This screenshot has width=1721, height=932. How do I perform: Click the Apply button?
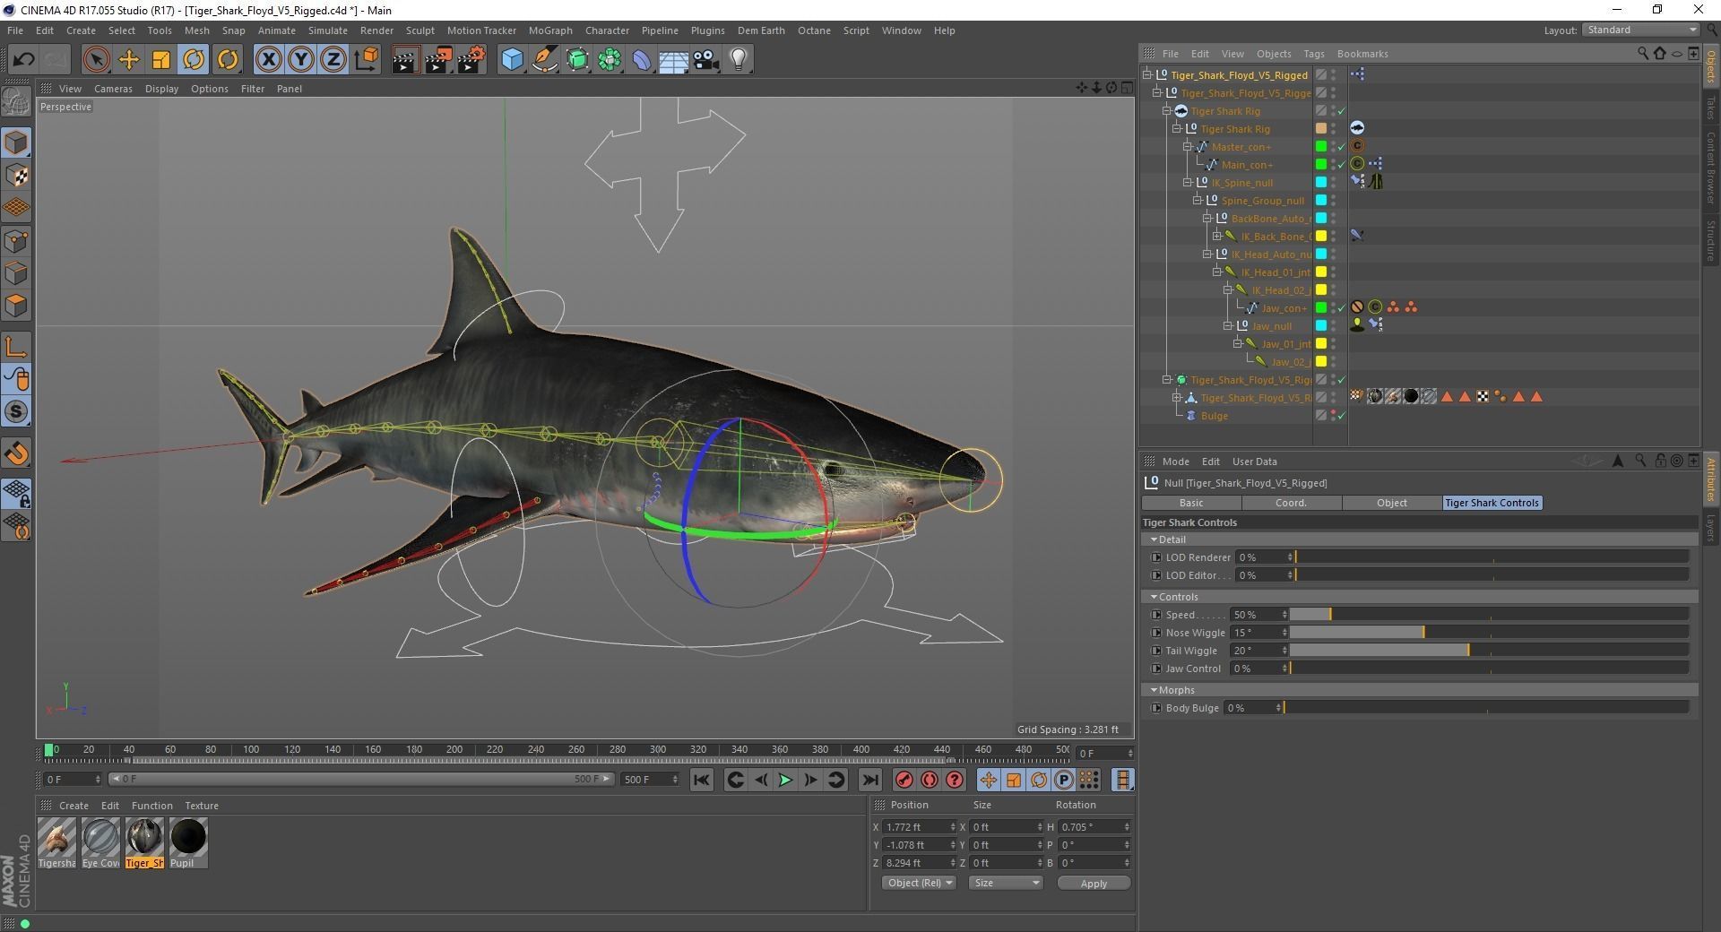[1094, 883]
